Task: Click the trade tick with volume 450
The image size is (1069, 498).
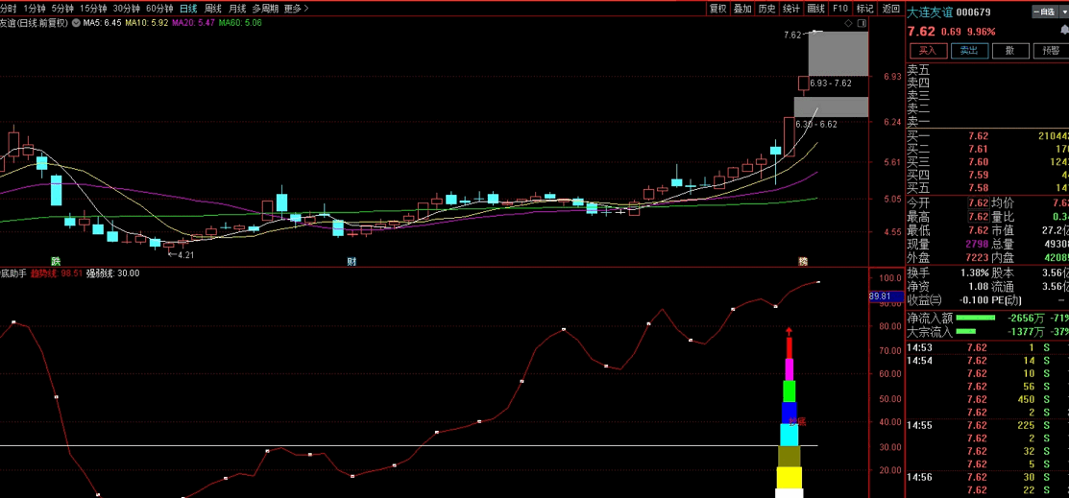Action: (987, 400)
